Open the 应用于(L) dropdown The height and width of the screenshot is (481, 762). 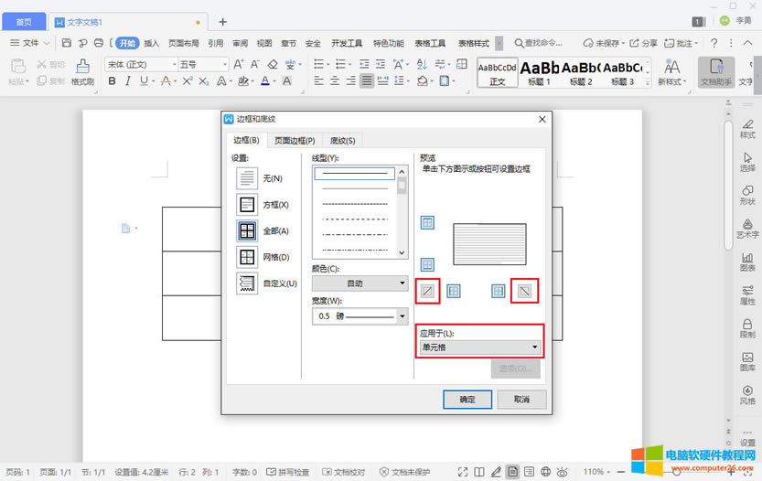(479, 347)
